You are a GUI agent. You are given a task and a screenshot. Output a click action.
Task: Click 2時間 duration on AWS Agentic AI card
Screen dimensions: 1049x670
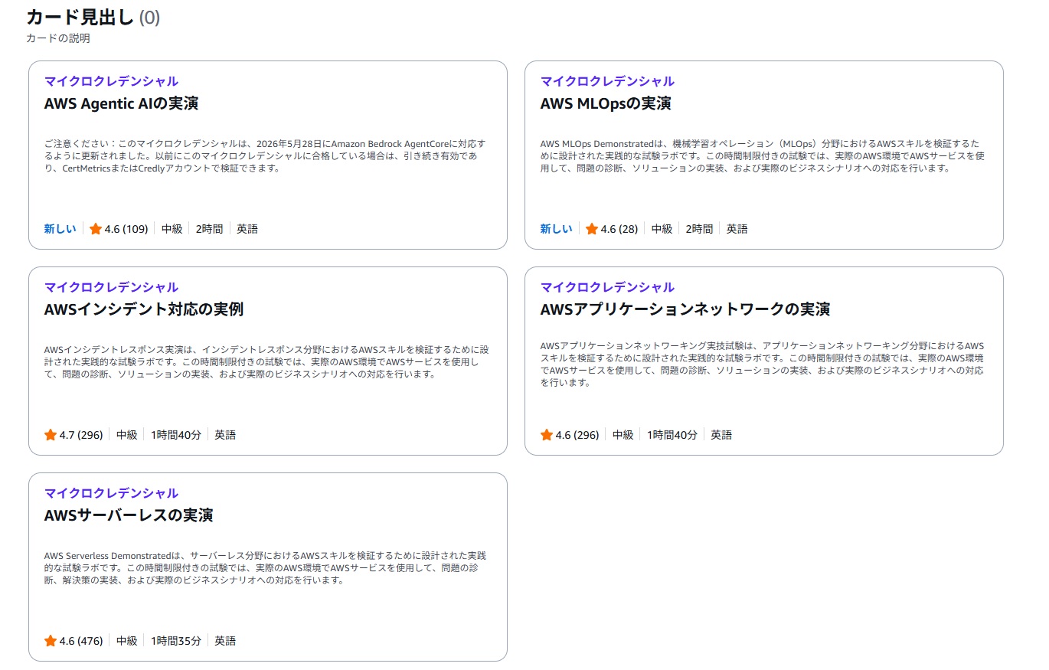pyautogui.click(x=210, y=229)
